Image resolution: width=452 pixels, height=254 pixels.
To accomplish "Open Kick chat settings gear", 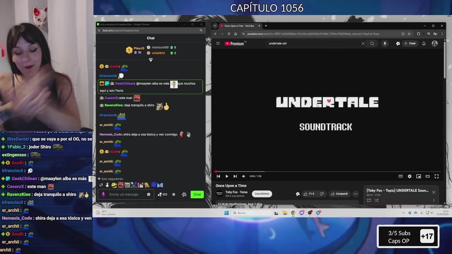I will [x=173, y=194].
